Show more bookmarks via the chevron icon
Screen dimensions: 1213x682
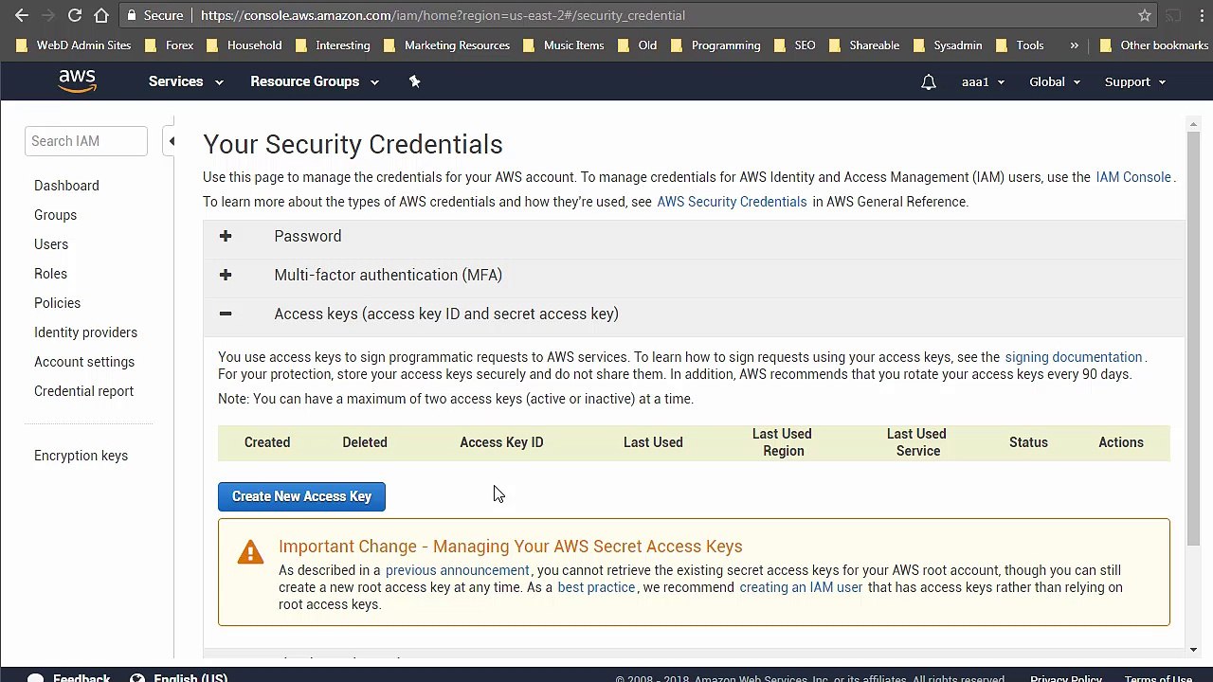(1074, 45)
